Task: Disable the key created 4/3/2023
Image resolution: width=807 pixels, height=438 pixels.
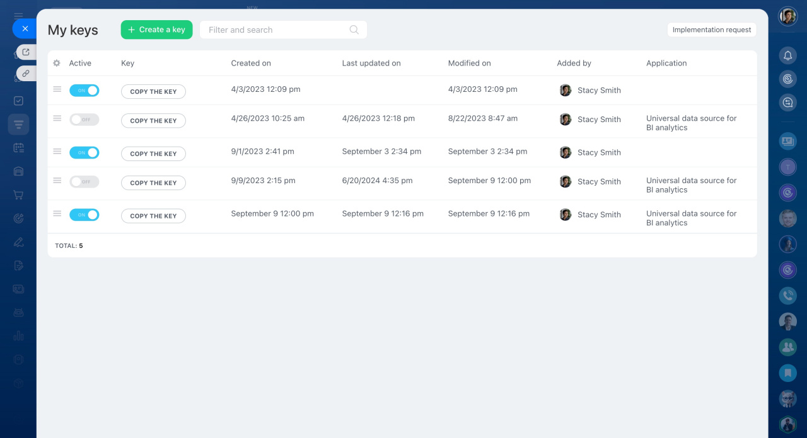Action: point(84,91)
